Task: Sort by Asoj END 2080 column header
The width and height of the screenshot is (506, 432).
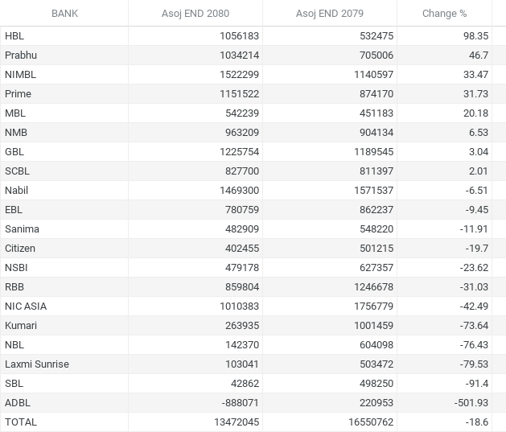Action: 195,14
